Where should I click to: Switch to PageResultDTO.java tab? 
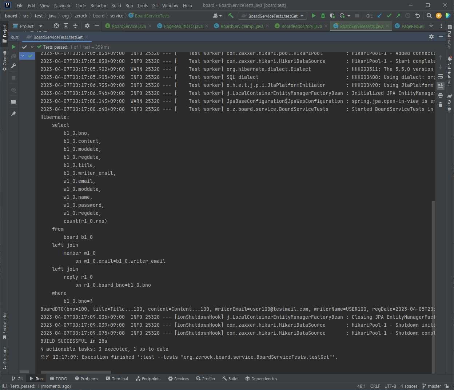(183, 26)
